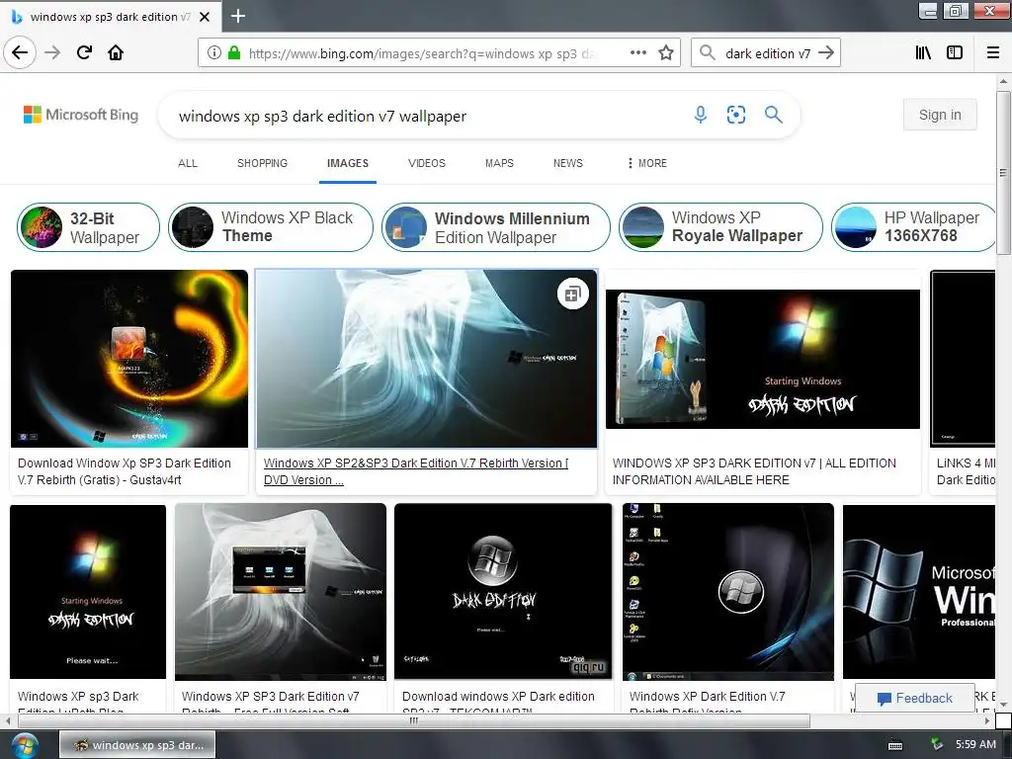Open 'Download windows XP Dark edition' caption
This screenshot has width=1012, height=759.
pos(498,703)
